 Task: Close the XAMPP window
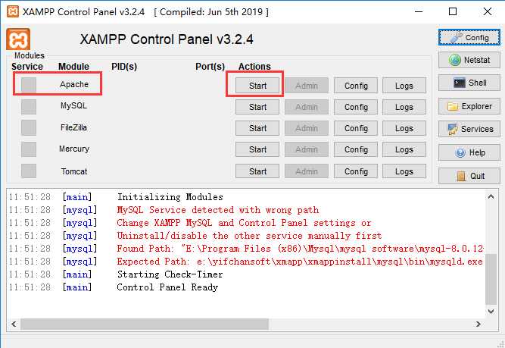(x=488, y=11)
